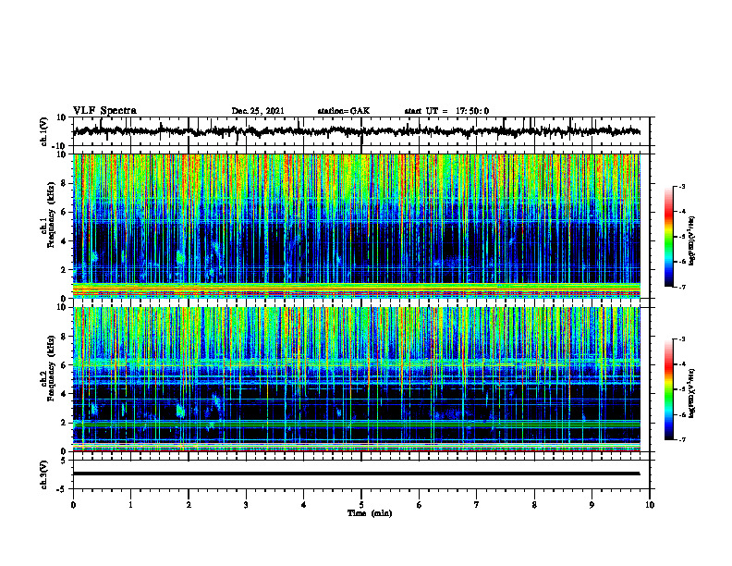This screenshot has width=732, height=566.
Task: Click the "start UT = 17:50:0" header text
Action: [446, 111]
